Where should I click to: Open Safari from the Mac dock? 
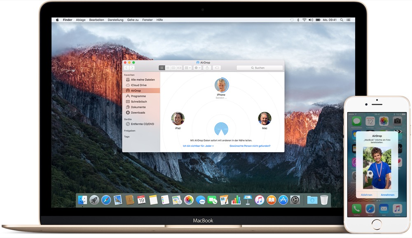pyautogui.click(x=106, y=200)
